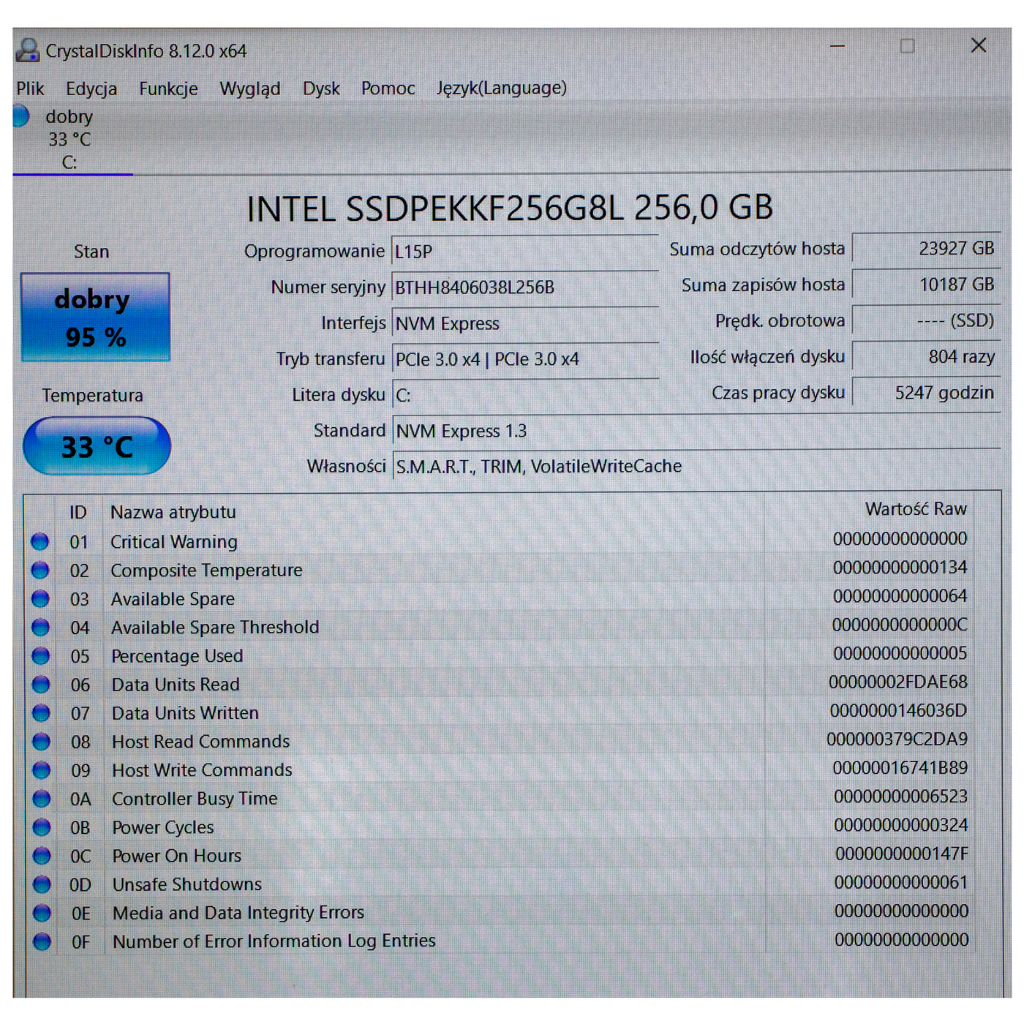The image size is (1024, 1024).
Task: Click the serial number field BTHH8406038L256B
Action: coord(524,287)
